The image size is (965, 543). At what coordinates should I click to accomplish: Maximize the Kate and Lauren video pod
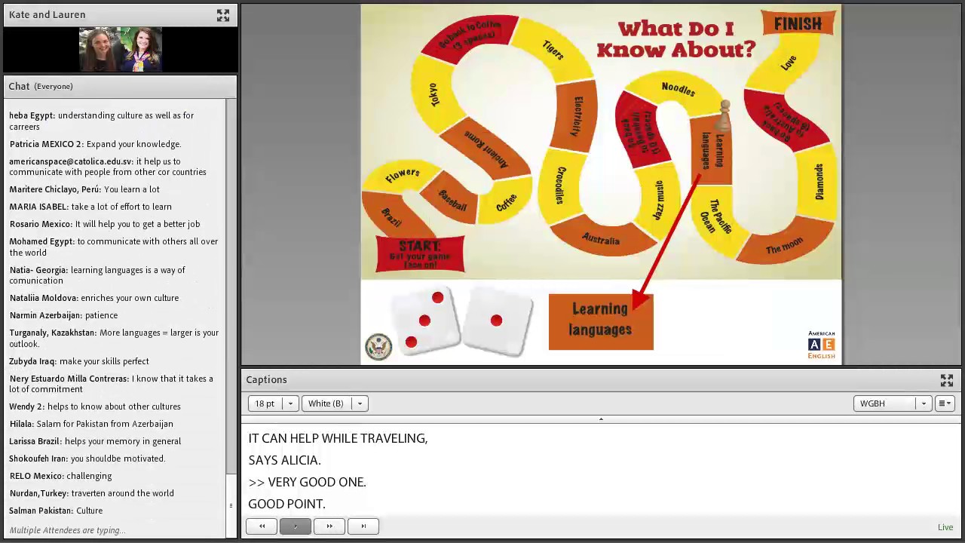click(x=223, y=15)
